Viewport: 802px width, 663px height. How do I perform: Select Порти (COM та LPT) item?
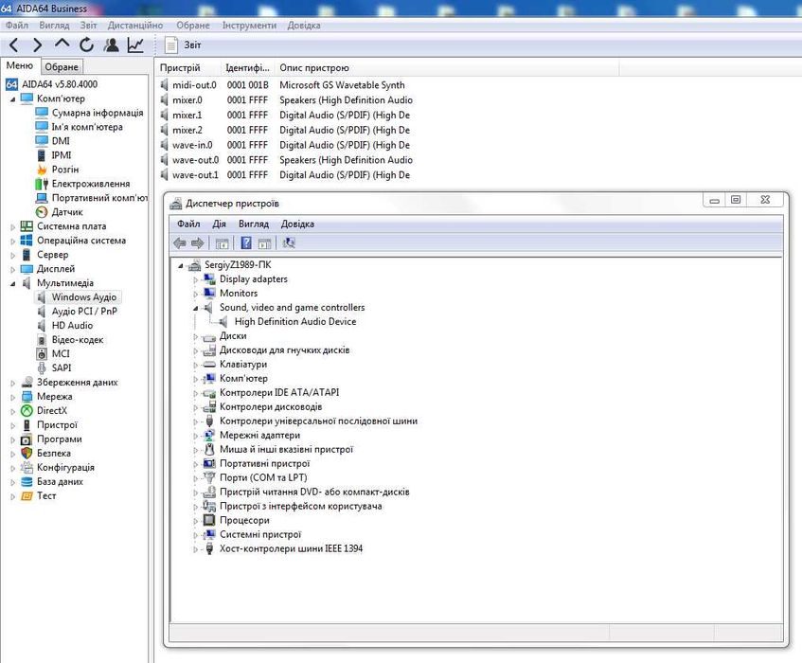[263, 477]
